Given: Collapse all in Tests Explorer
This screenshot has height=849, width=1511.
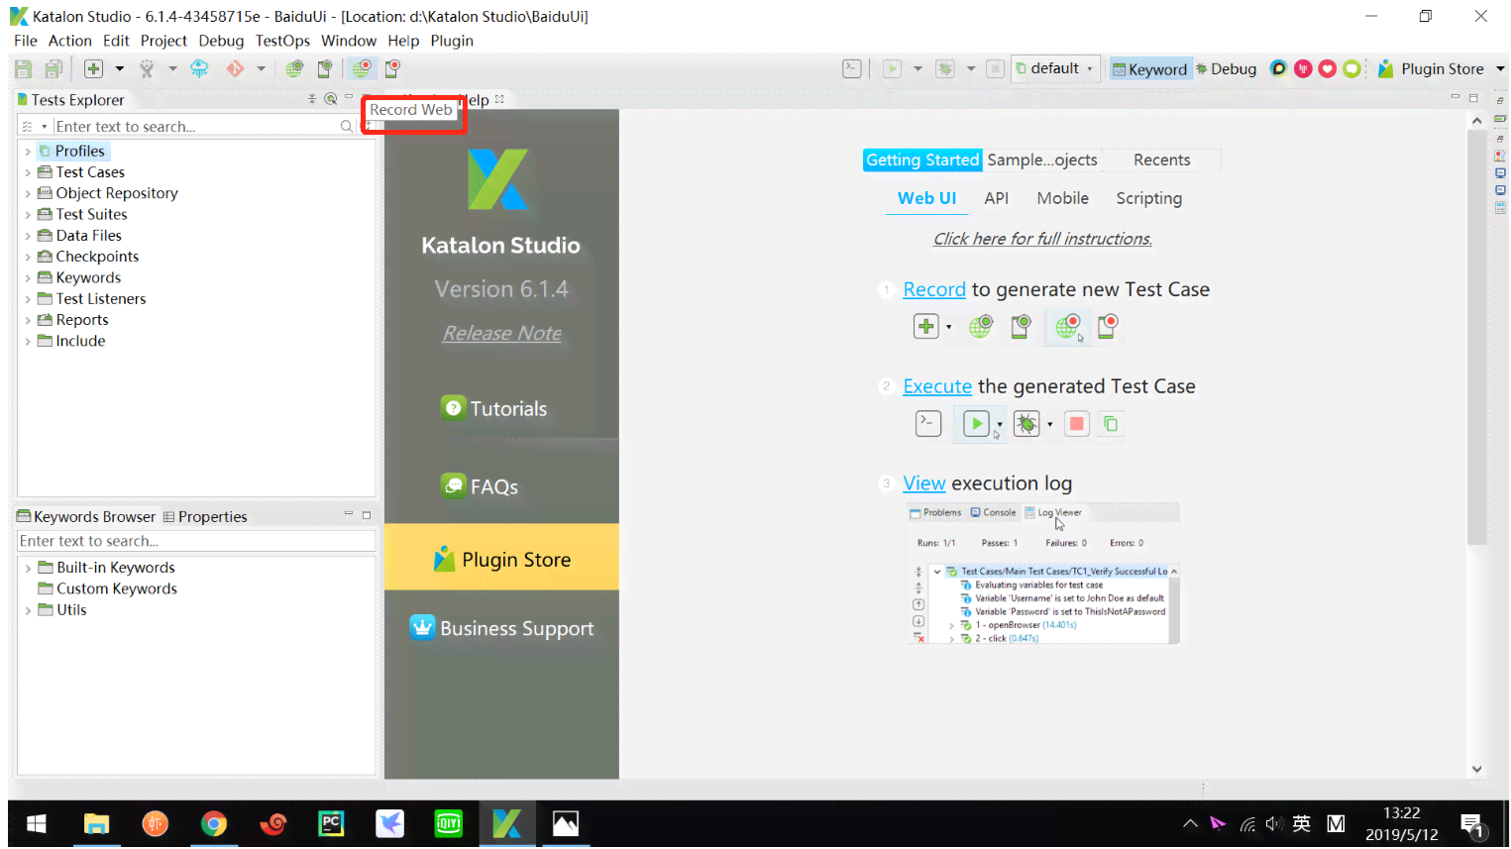Looking at the screenshot, I should [x=312, y=99].
